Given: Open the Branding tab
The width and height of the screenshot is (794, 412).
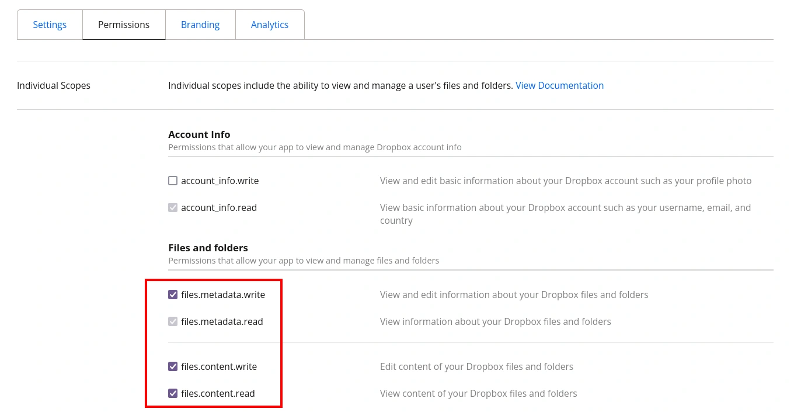Looking at the screenshot, I should tap(200, 25).
